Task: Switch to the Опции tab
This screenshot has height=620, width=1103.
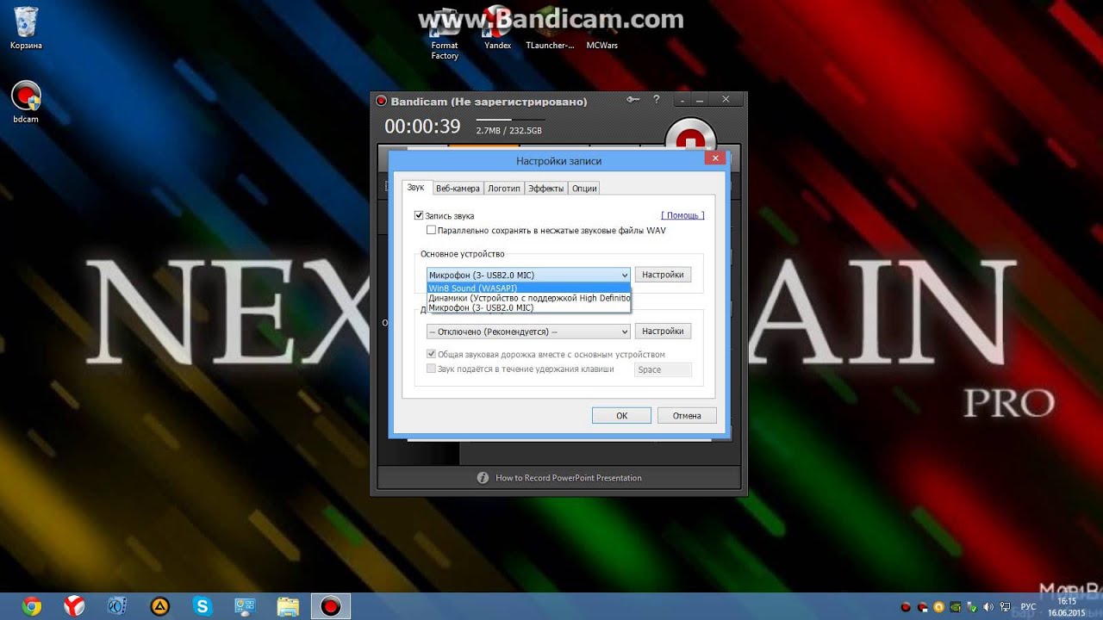Action: tap(584, 188)
